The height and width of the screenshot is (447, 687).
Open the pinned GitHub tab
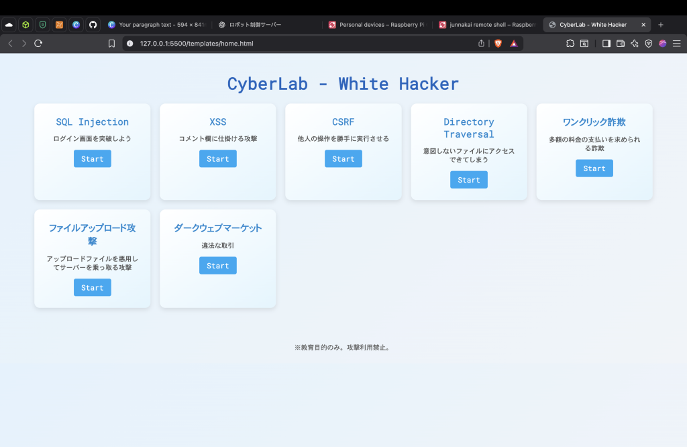click(93, 25)
